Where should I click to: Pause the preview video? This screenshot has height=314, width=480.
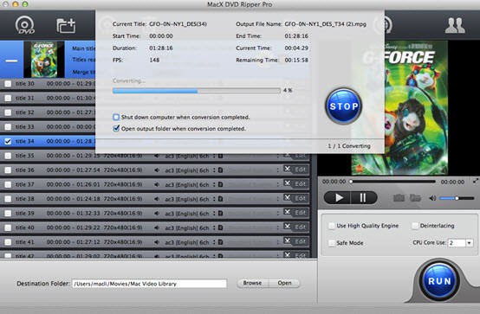(x=364, y=198)
